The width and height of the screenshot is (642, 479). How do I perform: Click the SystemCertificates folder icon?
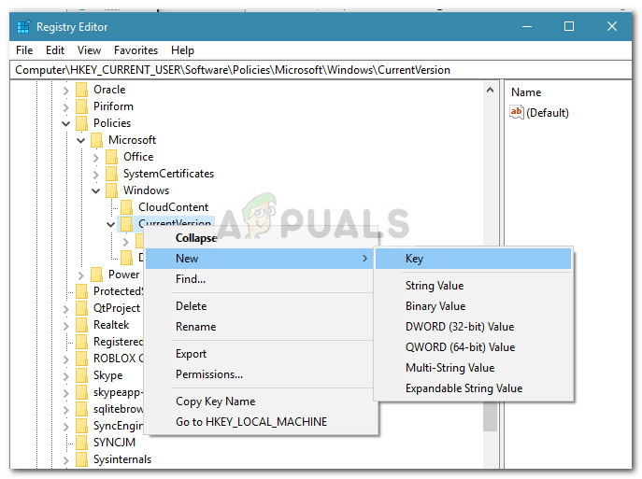click(x=111, y=174)
